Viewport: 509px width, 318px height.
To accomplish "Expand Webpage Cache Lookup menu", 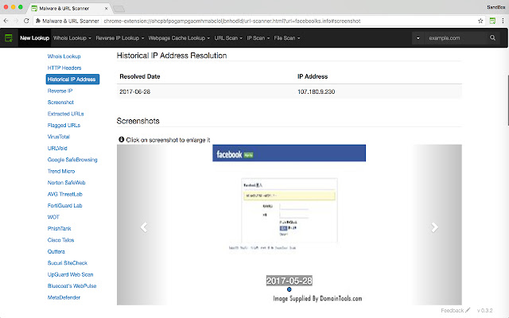I will point(179,38).
